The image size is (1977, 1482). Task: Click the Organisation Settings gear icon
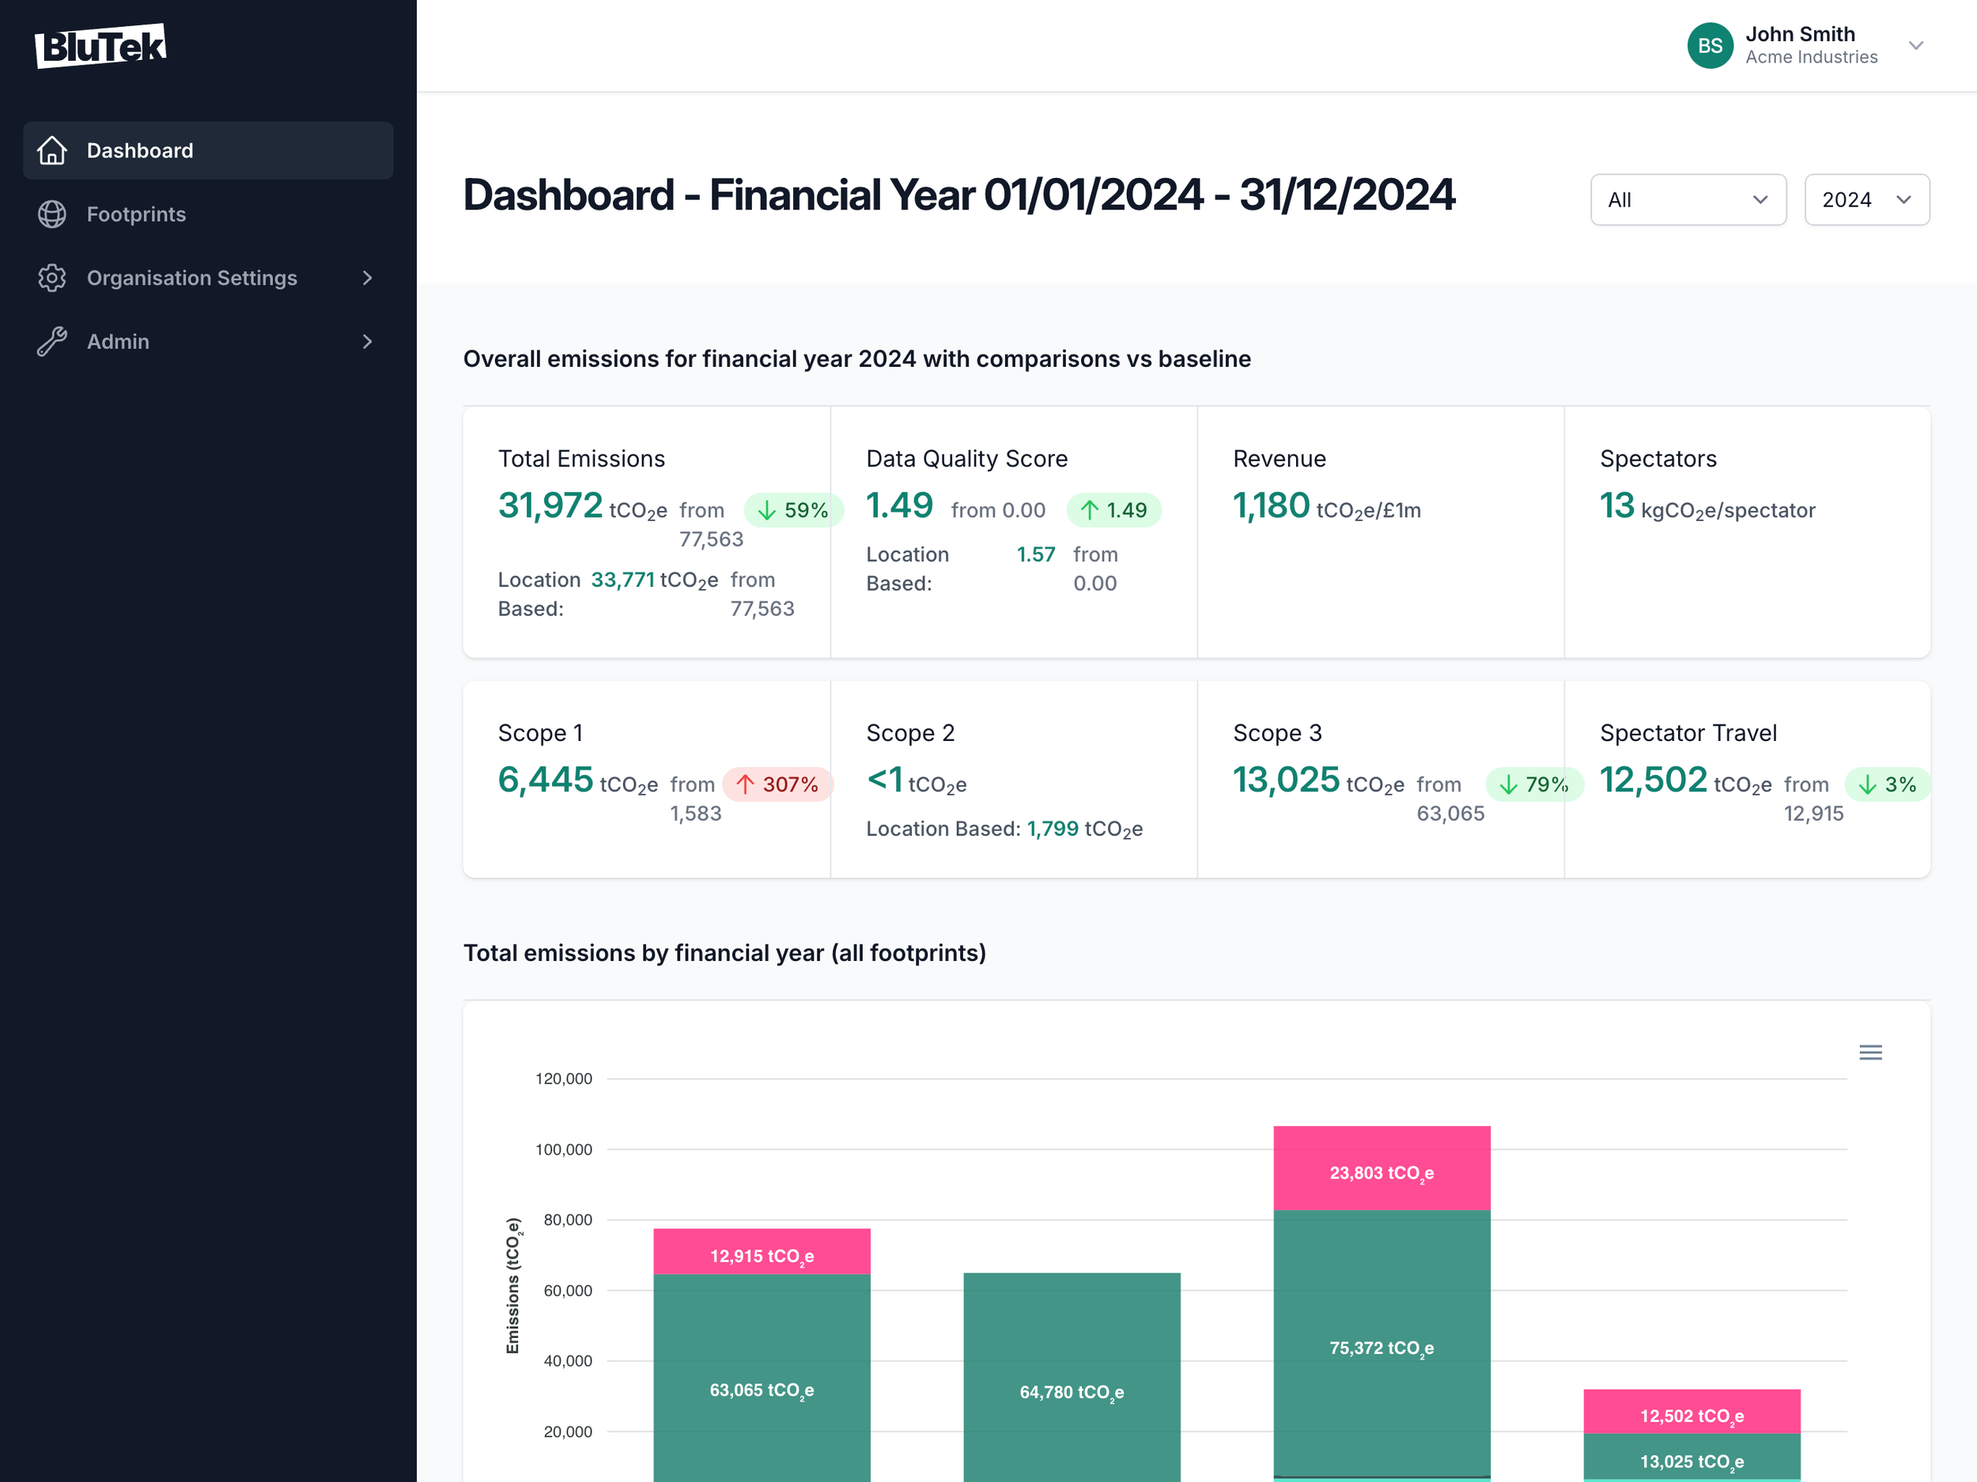click(x=52, y=278)
